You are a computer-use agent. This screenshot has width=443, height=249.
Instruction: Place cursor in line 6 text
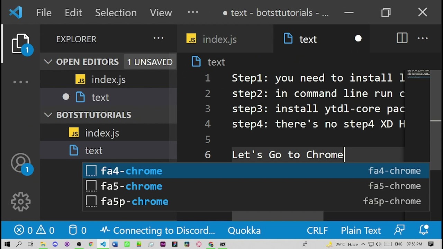pos(288,155)
